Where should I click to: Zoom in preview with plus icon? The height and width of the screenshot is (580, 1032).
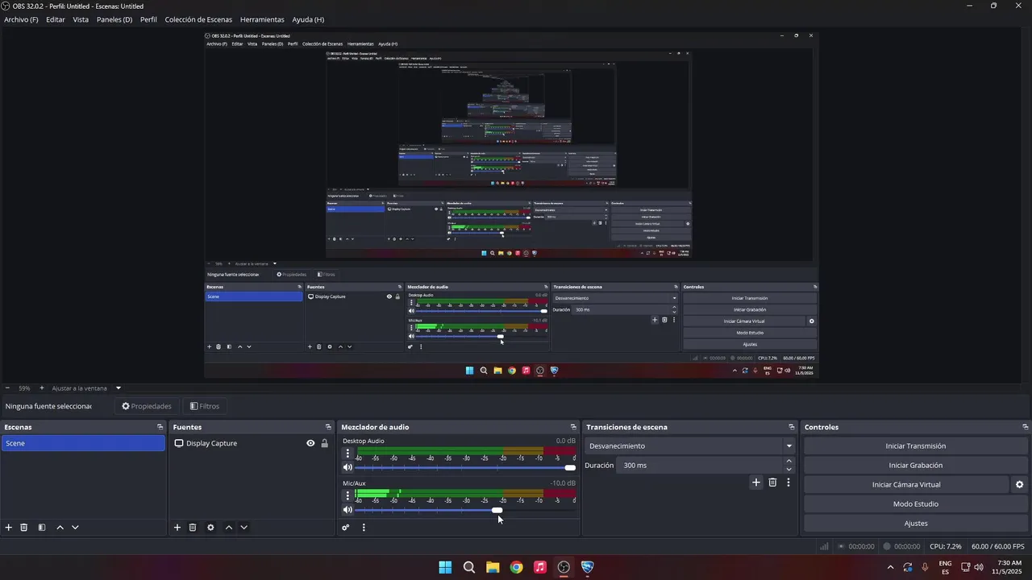(x=42, y=388)
